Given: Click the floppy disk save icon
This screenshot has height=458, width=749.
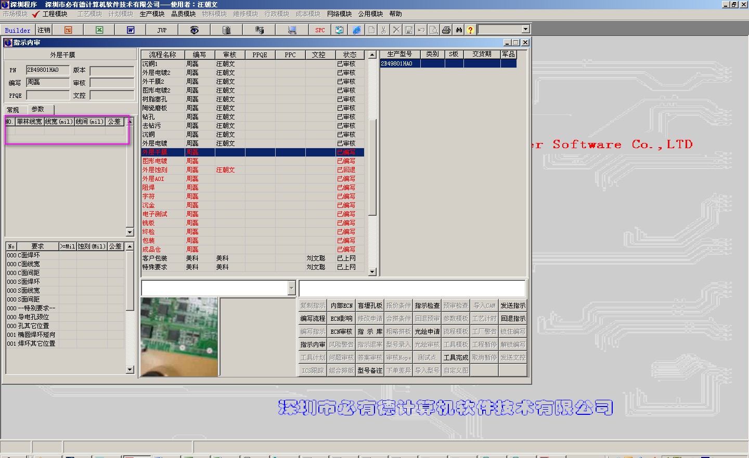Looking at the screenshot, I should click(x=409, y=30).
